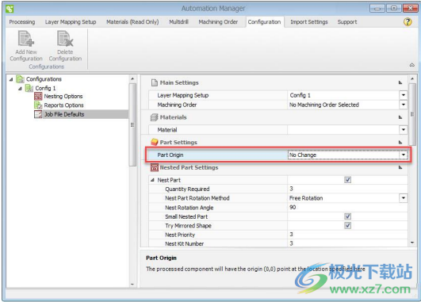This screenshot has height=302, width=421.
Task: Click the Configurations root folder icon
Action: coord(20,79)
